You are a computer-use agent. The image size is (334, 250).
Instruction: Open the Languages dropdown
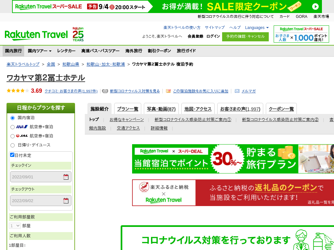257,28
